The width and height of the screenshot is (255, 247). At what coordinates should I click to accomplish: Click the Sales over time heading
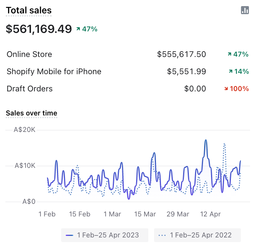click(31, 113)
